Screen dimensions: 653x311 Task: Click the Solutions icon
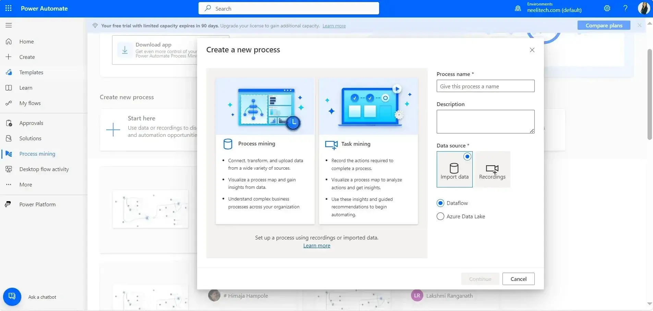pyautogui.click(x=9, y=138)
